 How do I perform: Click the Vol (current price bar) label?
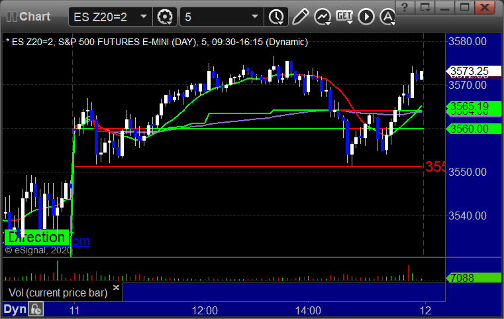[58, 292]
